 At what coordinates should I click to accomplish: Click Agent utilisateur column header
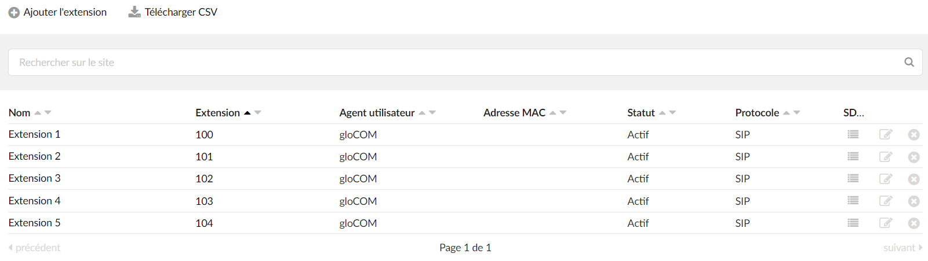[x=377, y=113]
